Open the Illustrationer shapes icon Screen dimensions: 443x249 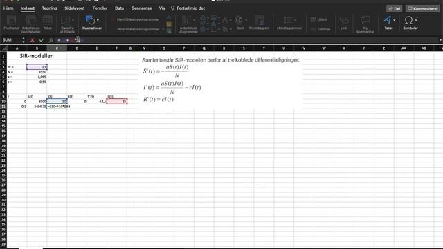pos(90,20)
